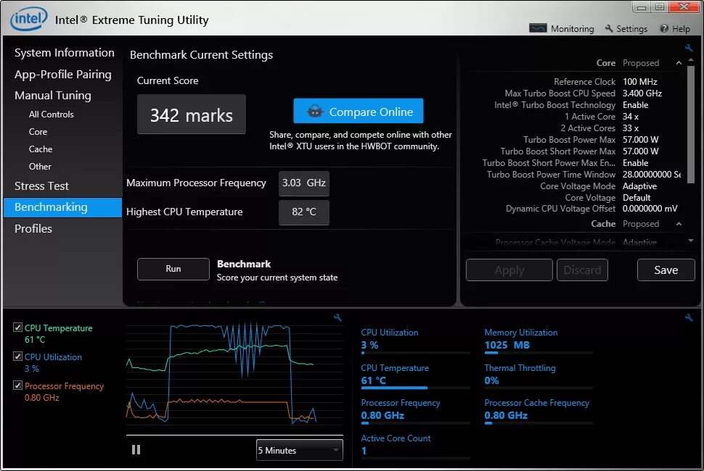
Task: Select Core under Manual Tuning
Action: pos(38,132)
